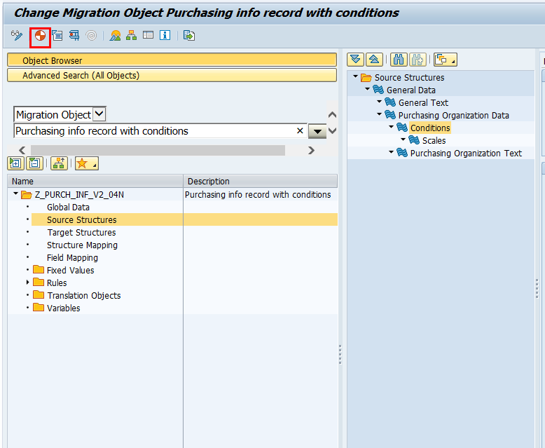
Task: Collapse the Purchasing Organization Data node
Action: (379, 114)
